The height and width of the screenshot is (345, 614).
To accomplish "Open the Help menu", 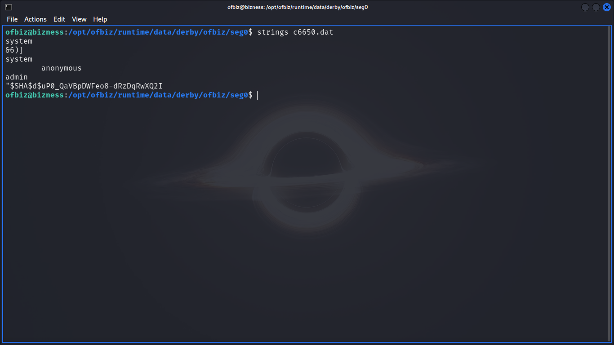I will [x=100, y=19].
